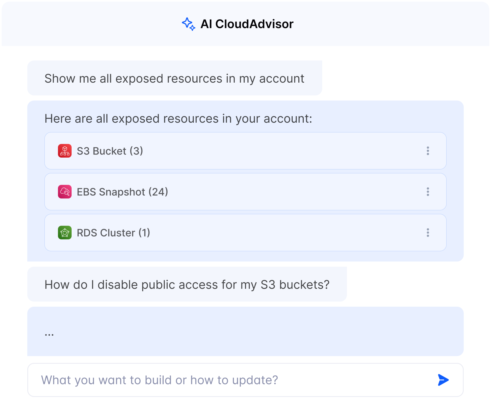Click the pink EBS Snapshot service icon

(65, 192)
